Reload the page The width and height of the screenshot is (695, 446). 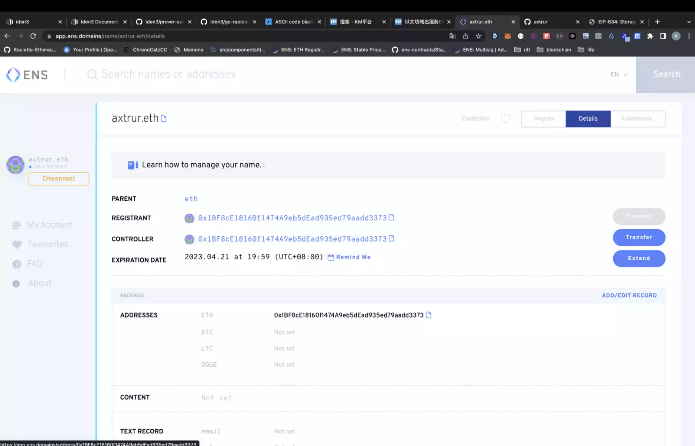33,36
